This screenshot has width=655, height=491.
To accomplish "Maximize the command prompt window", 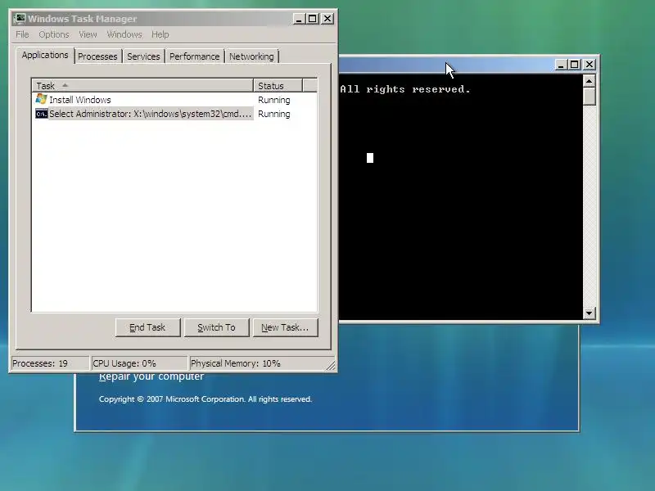I will [x=575, y=65].
